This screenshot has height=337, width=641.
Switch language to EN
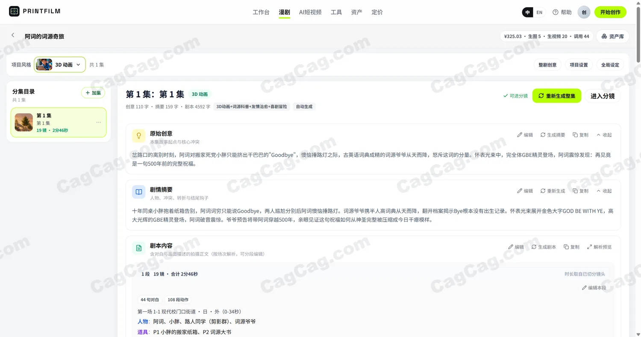539,12
